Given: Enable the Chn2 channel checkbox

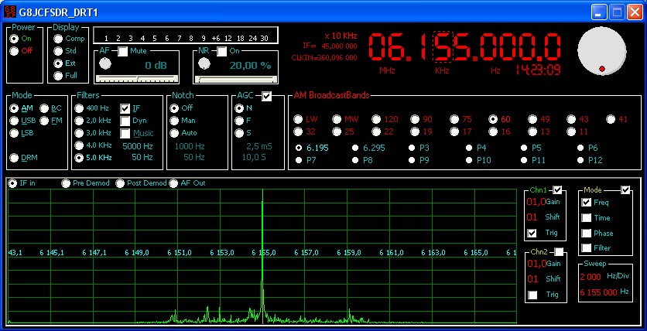Looking at the screenshot, I should tap(559, 252).
